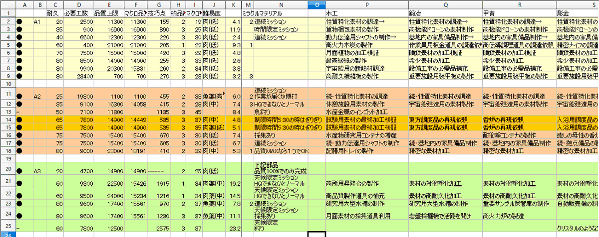Click the 耐衝撃コンテナの製作 cell
Viewport: 599px width, 237px height.
[519, 135]
